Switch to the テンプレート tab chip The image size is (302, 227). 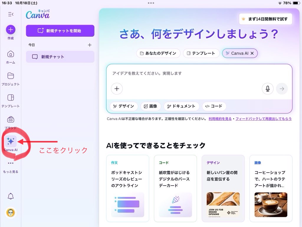tap(201, 53)
